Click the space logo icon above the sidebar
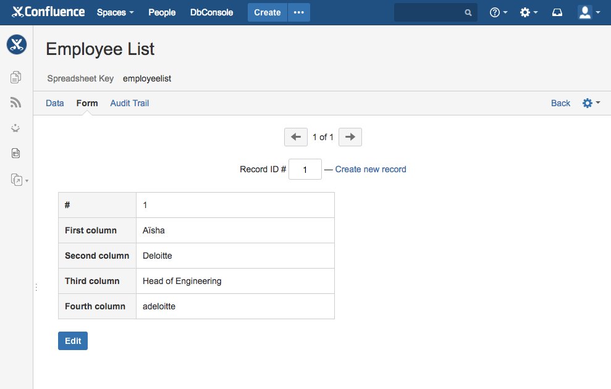Image resolution: width=611 pixels, height=389 pixels. (16, 44)
